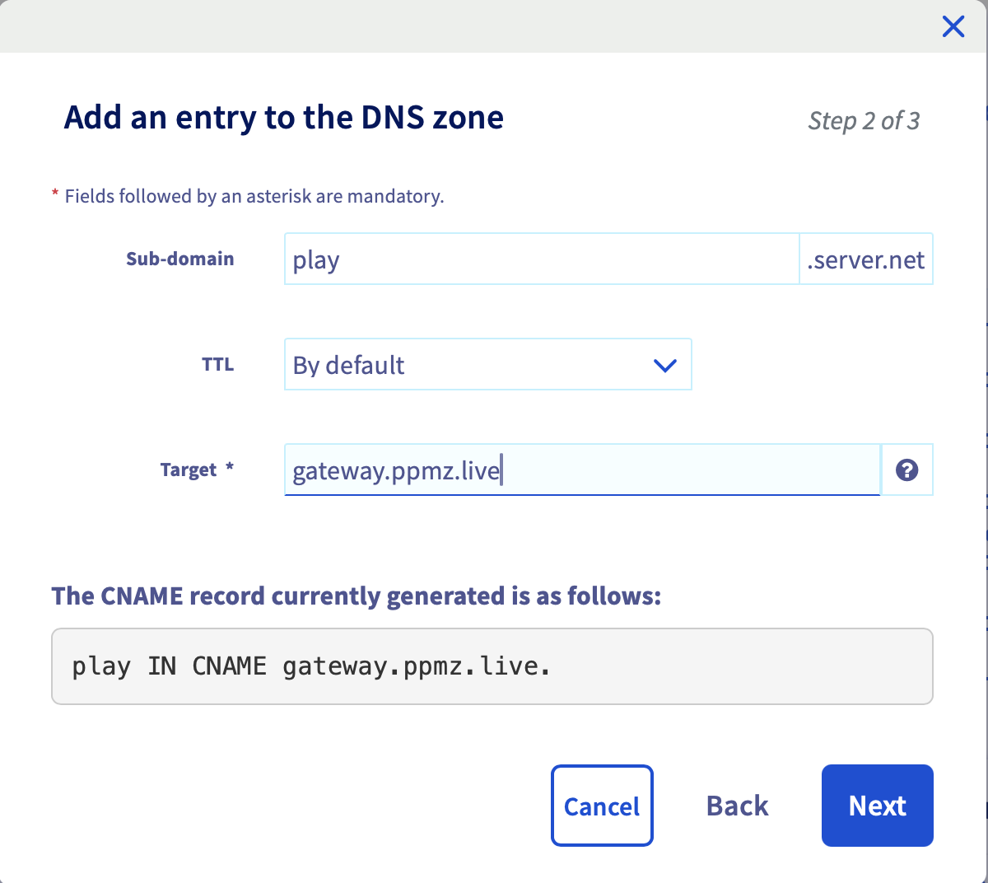Click the 'CNAME record currently generated' heading
Viewport: 988px width, 883px height.
pyautogui.click(x=356, y=596)
